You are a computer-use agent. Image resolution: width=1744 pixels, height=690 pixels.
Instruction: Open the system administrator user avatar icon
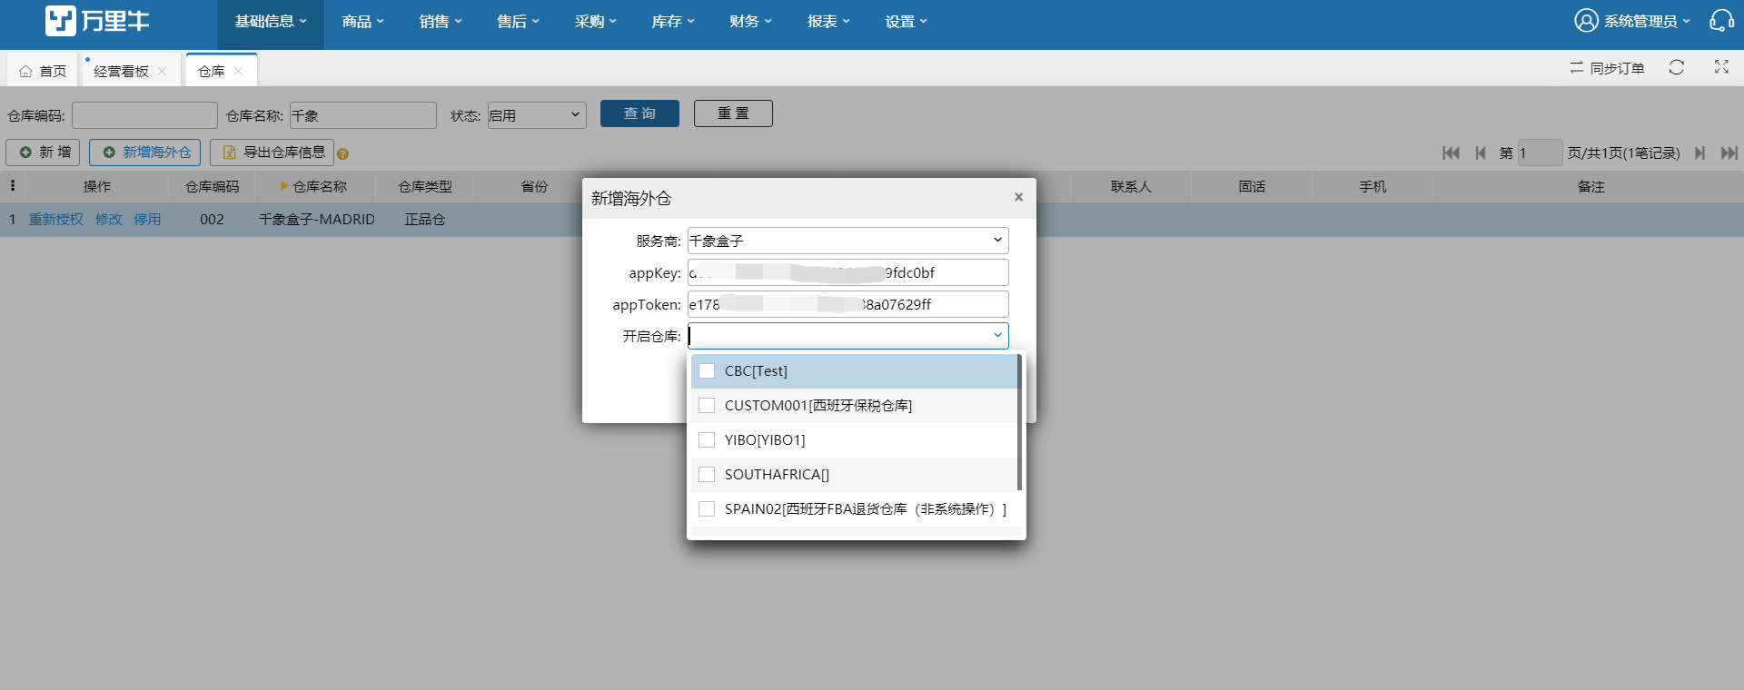pos(1586,21)
